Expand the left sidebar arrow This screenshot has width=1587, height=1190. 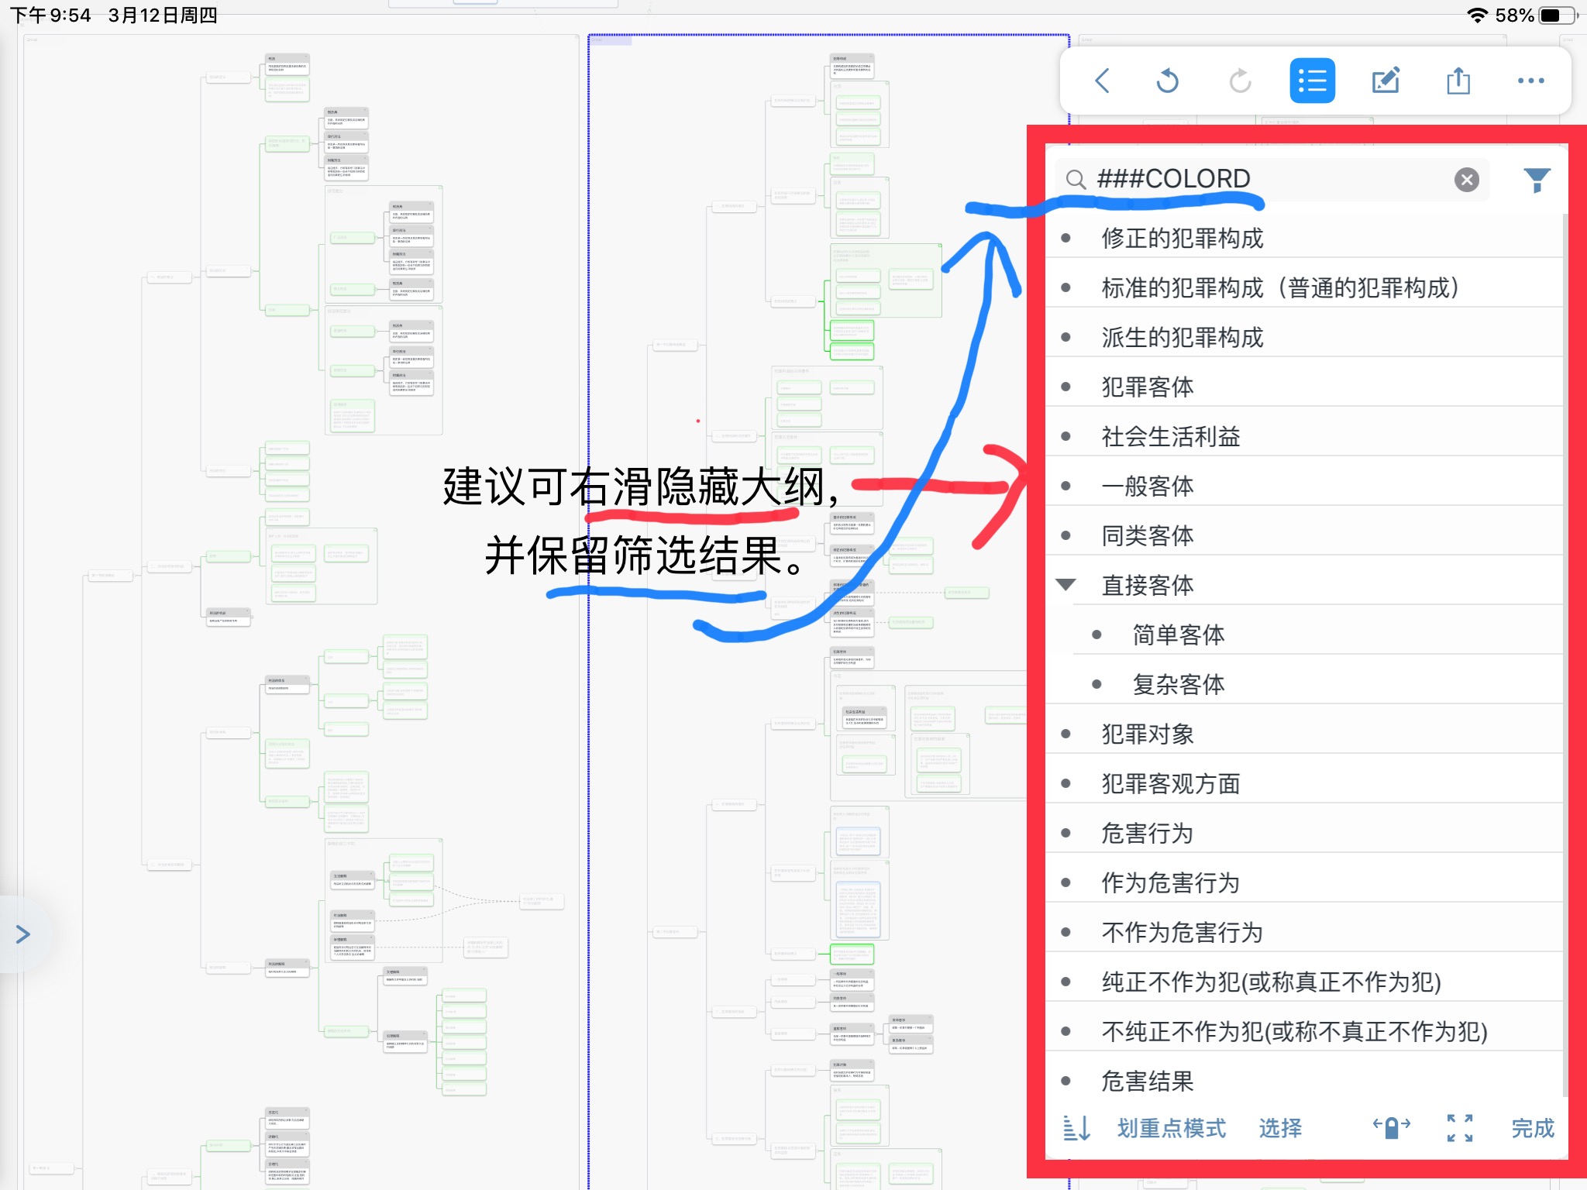coord(23,934)
